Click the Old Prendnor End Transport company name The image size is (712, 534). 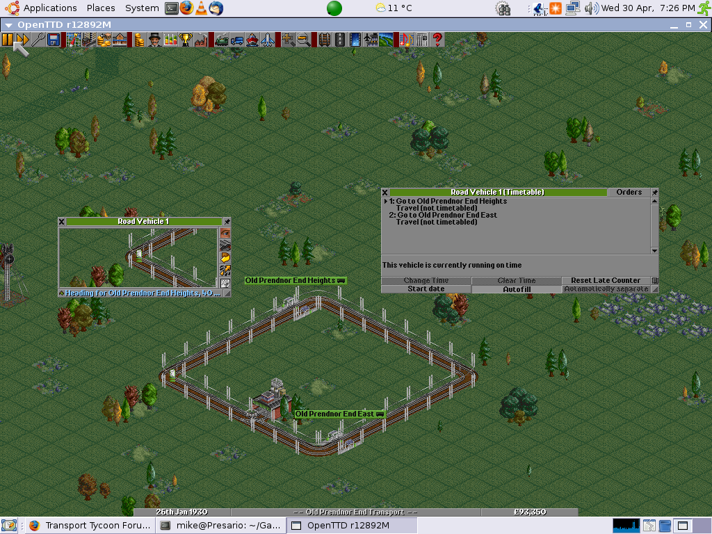[355, 512]
